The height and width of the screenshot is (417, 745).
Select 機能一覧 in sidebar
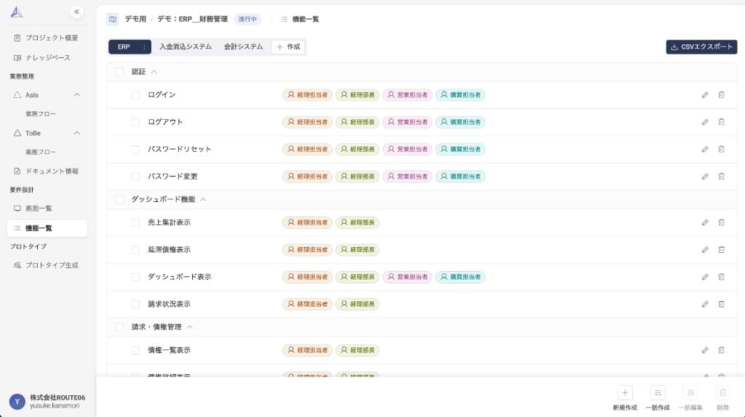pyautogui.click(x=47, y=228)
